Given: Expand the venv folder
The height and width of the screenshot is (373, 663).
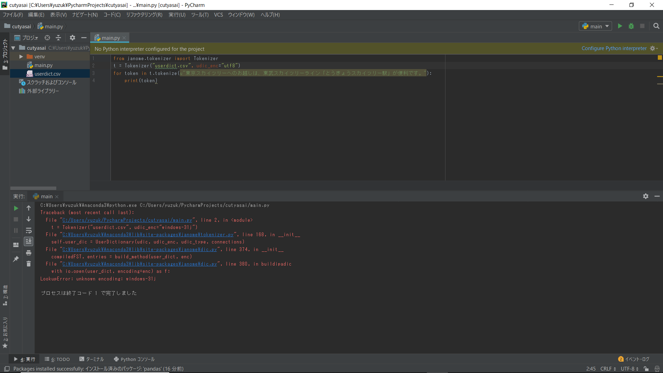Looking at the screenshot, I should pos(21,57).
